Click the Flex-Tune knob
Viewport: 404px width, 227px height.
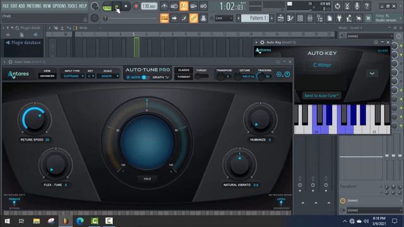56,165
